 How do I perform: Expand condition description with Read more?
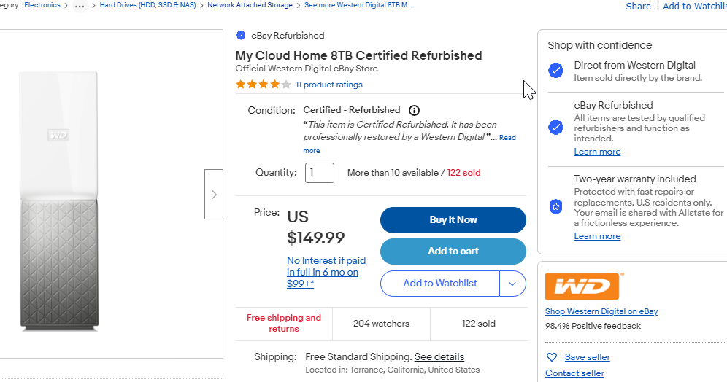[507, 138]
